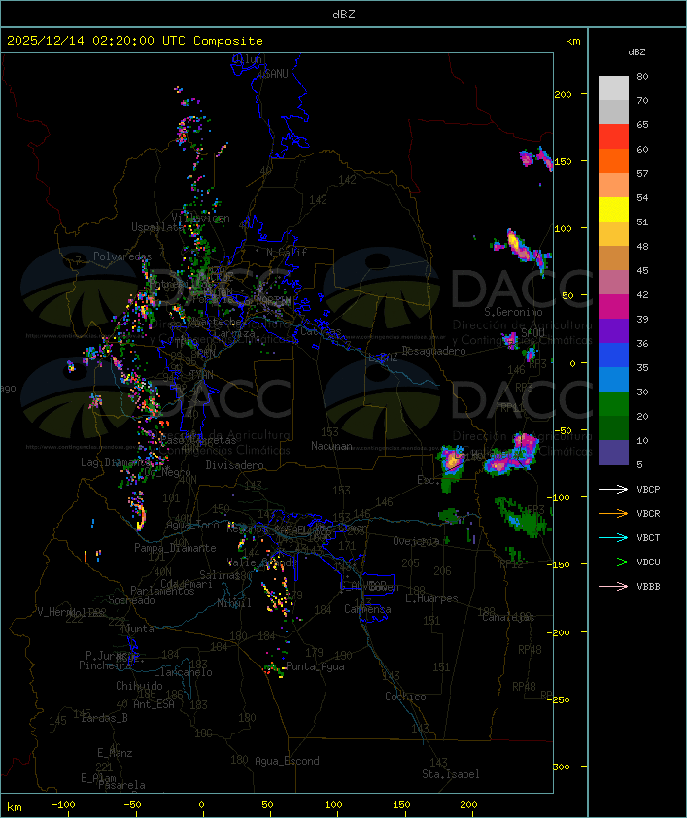Click the orange VBCR arrow icon
The width and height of the screenshot is (687, 818).
coord(613,513)
